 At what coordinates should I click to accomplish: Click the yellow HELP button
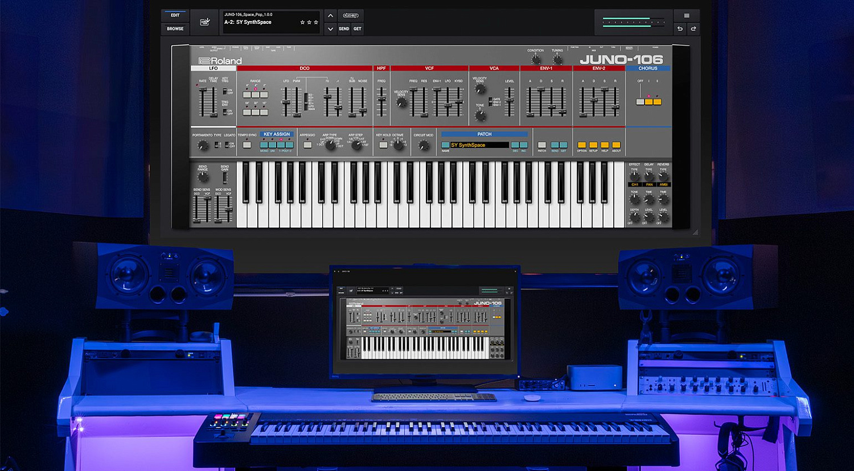605,145
